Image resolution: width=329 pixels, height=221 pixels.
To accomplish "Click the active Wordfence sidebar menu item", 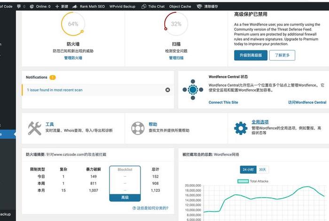I will (8, 134).
